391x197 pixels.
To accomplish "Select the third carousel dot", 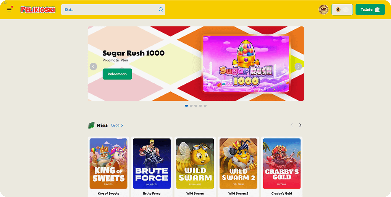I will pyautogui.click(x=196, y=106).
